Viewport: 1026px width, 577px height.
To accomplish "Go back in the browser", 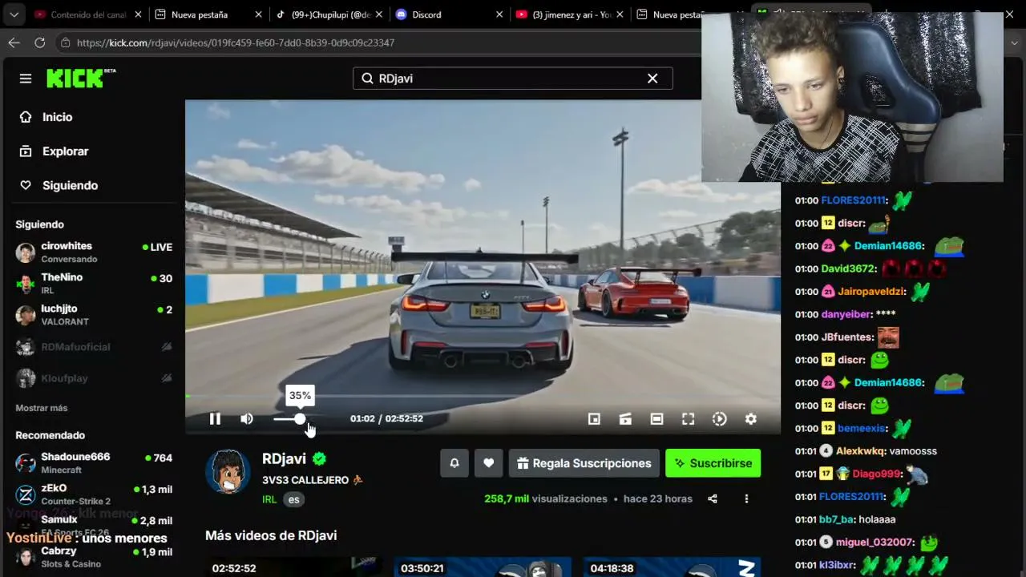I will tap(14, 42).
